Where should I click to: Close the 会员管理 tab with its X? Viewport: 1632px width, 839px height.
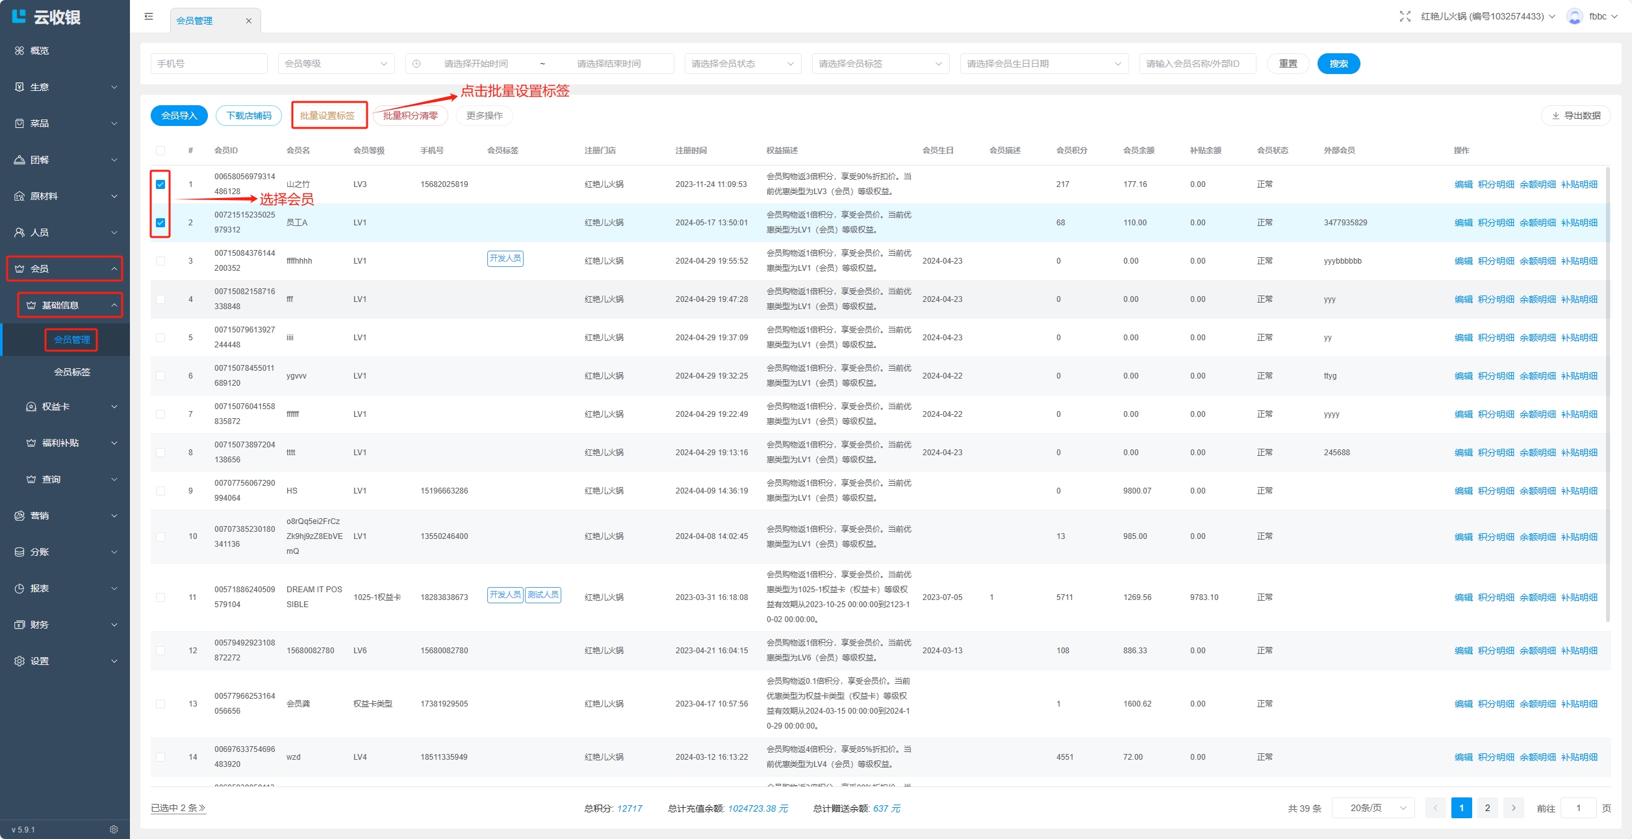249,21
